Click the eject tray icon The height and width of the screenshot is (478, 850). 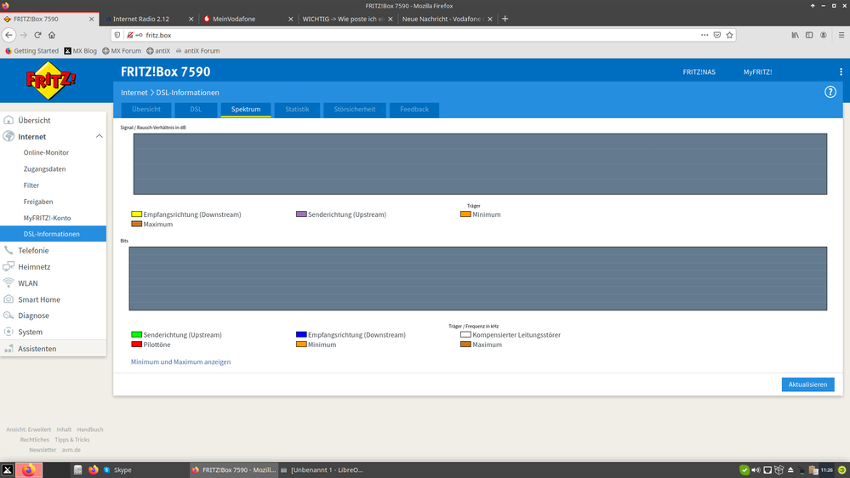coord(790,469)
